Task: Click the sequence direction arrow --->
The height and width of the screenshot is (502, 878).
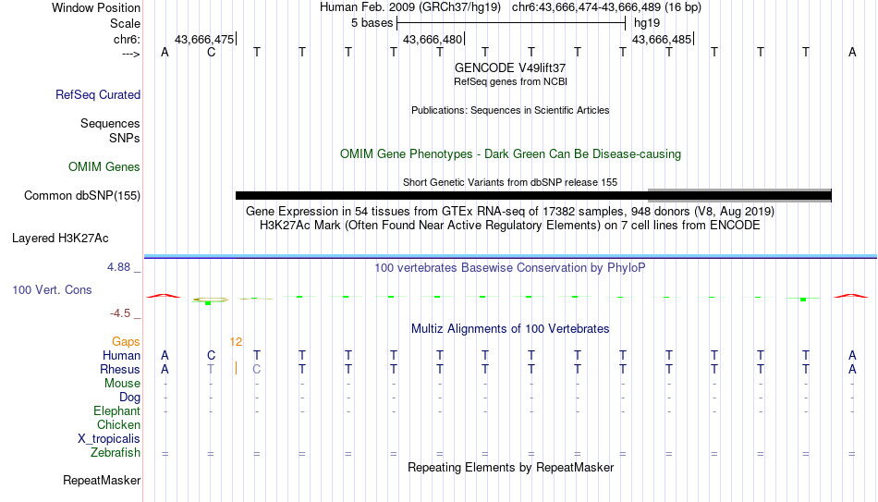Action: point(131,54)
